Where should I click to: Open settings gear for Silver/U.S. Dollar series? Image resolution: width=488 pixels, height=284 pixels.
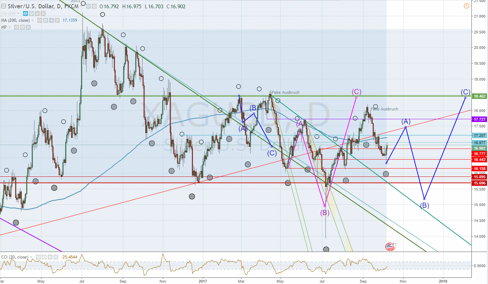pyautogui.click(x=94, y=7)
